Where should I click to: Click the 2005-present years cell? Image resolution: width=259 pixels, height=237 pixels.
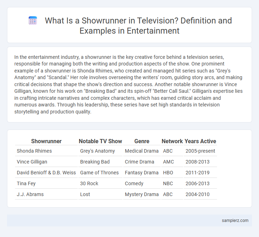pyautogui.click(x=200, y=151)
